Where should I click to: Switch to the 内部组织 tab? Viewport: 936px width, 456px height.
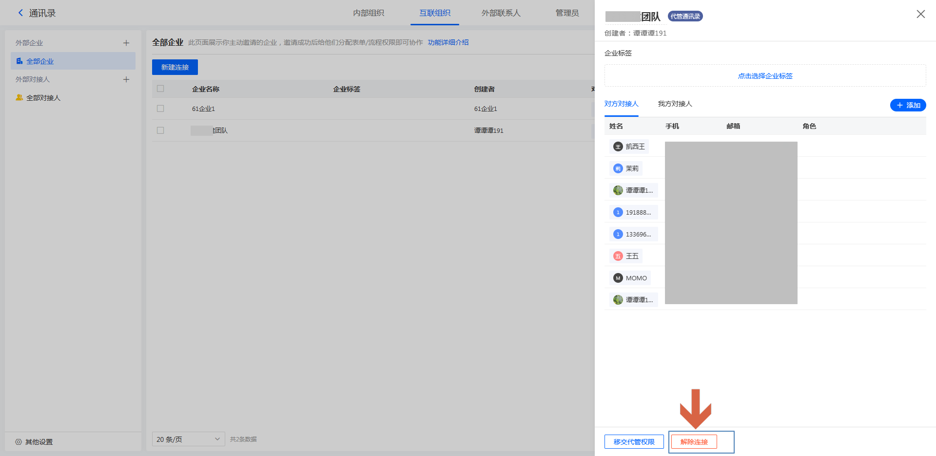pyautogui.click(x=369, y=13)
